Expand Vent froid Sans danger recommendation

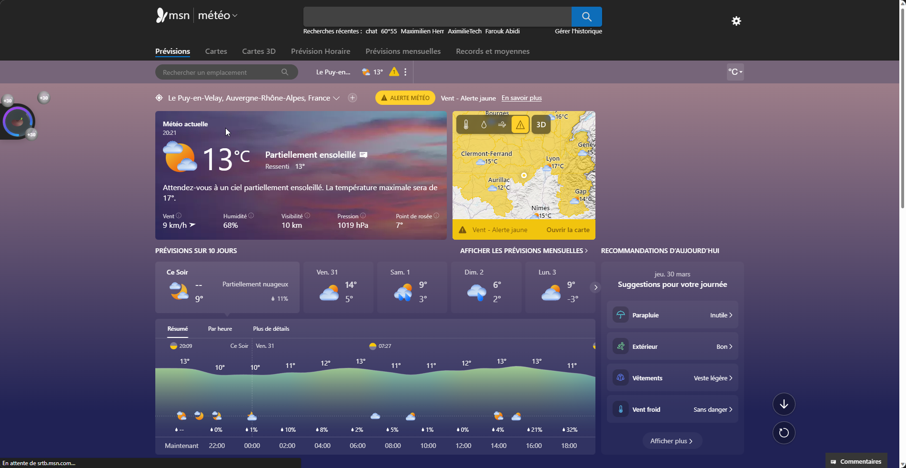tap(672, 409)
